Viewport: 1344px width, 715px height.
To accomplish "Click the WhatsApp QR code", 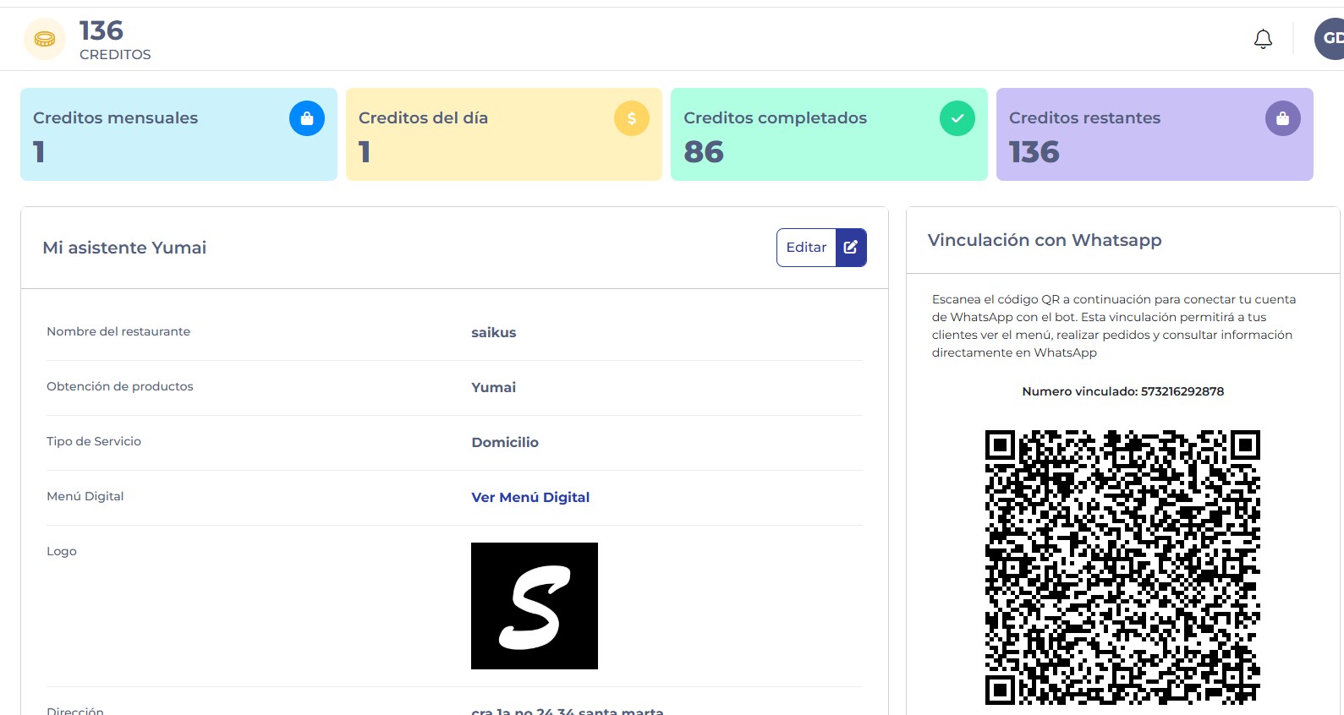I will [x=1122, y=567].
